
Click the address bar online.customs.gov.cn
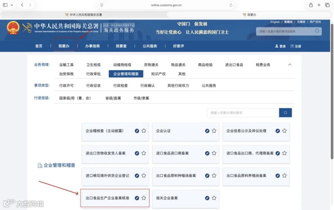pos(166,5)
